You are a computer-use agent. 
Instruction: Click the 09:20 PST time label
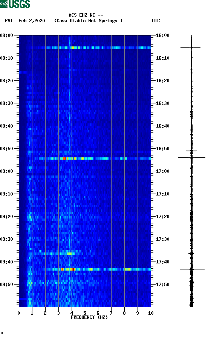(7, 217)
